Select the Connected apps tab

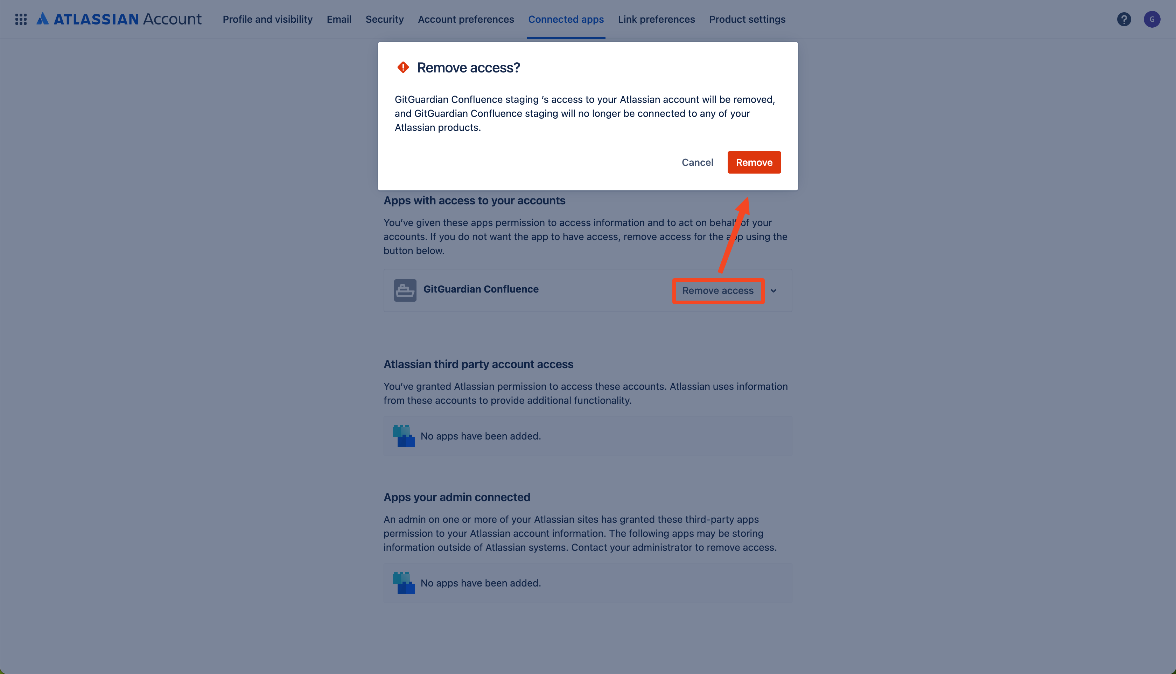pyautogui.click(x=565, y=19)
